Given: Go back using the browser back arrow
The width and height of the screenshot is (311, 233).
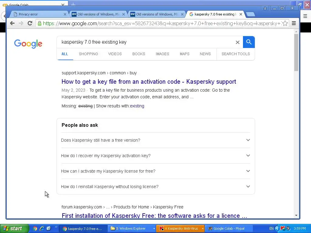Looking at the screenshot, I should [x=12, y=23].
